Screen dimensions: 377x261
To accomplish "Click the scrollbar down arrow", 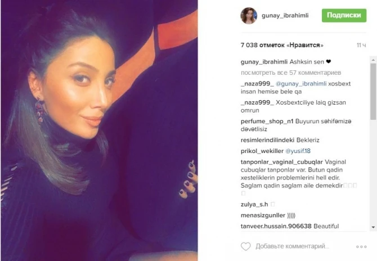I will (x=373, y=227).
